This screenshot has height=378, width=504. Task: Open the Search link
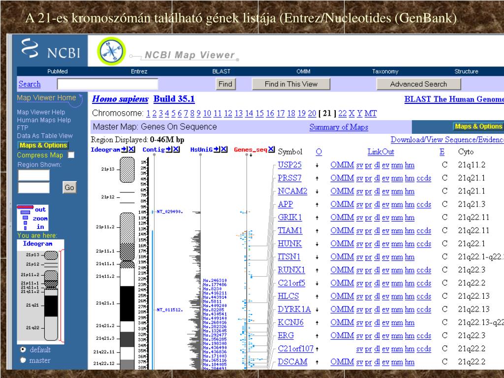coord(30,84)
